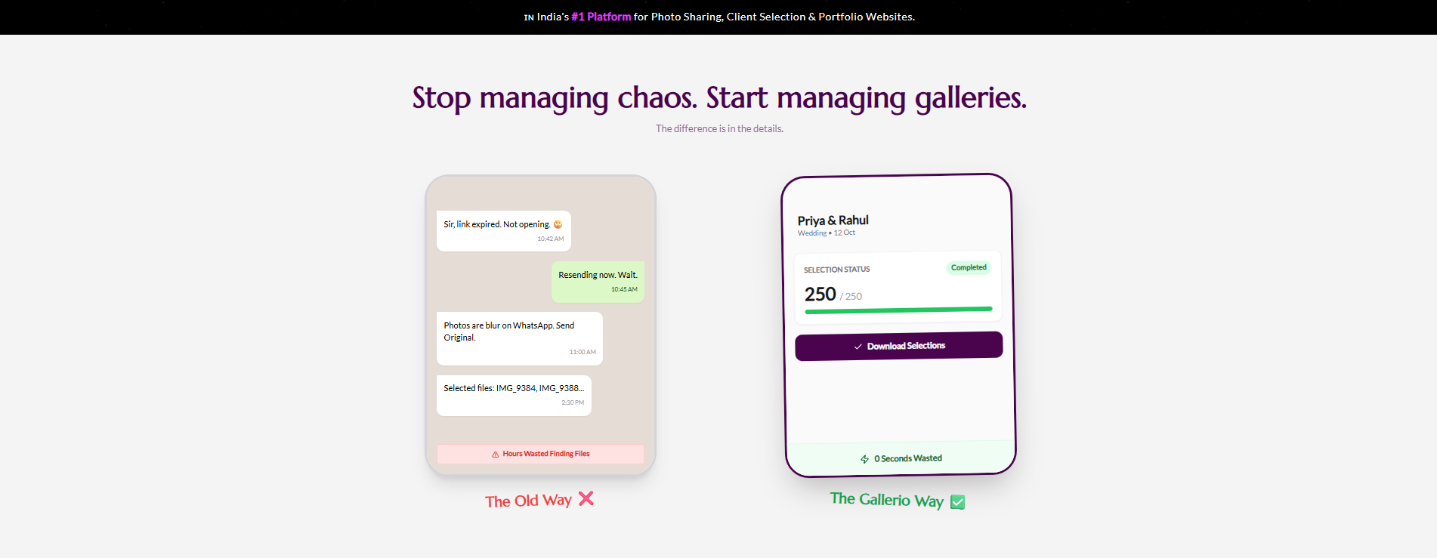Click the red X next to The Old Way
1437x558 pixels.
click(x=587, y=498)
